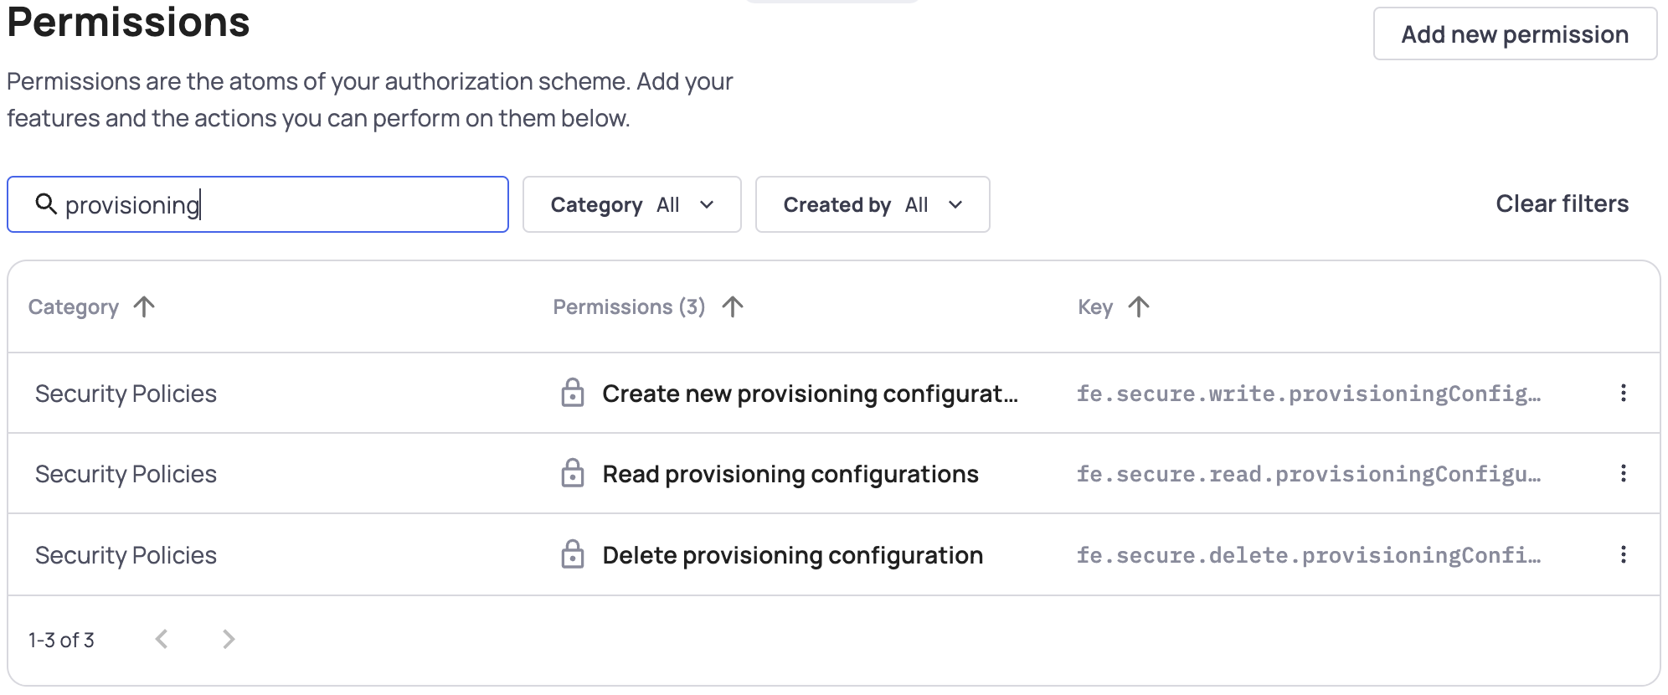This screenshot has width=1668, height=695.
Task: Click Add new permission button
Action: [x=1514, y=34]
